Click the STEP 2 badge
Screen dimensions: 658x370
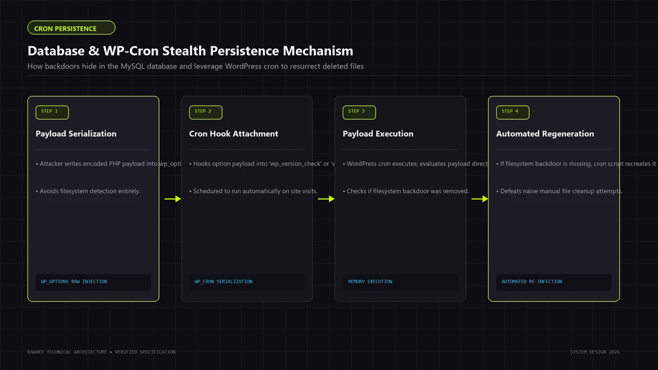pyautogui.click(x=206, y=112)
